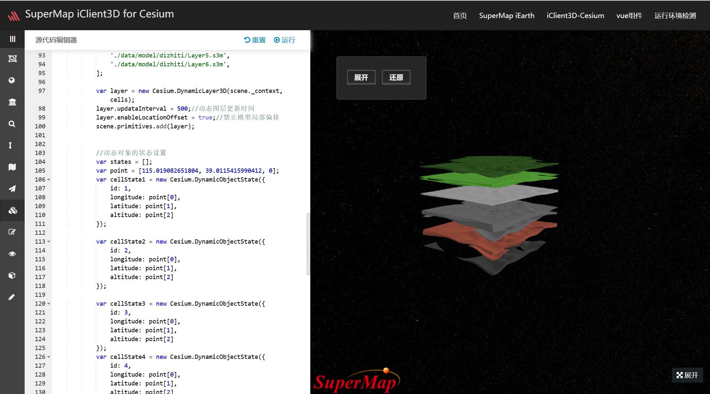Click the SuperMap iClient3D for Cesium title
This screenshot has width=710, height=394.
point(99,14)
